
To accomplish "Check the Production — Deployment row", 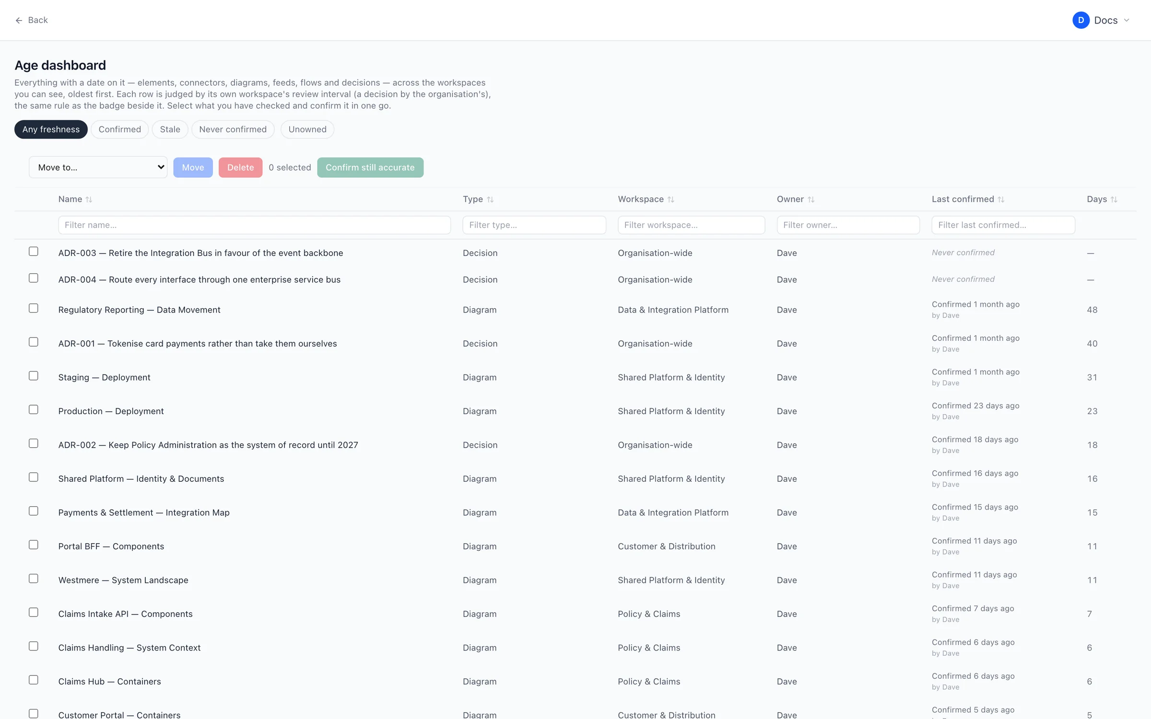I will click(34, 409).
